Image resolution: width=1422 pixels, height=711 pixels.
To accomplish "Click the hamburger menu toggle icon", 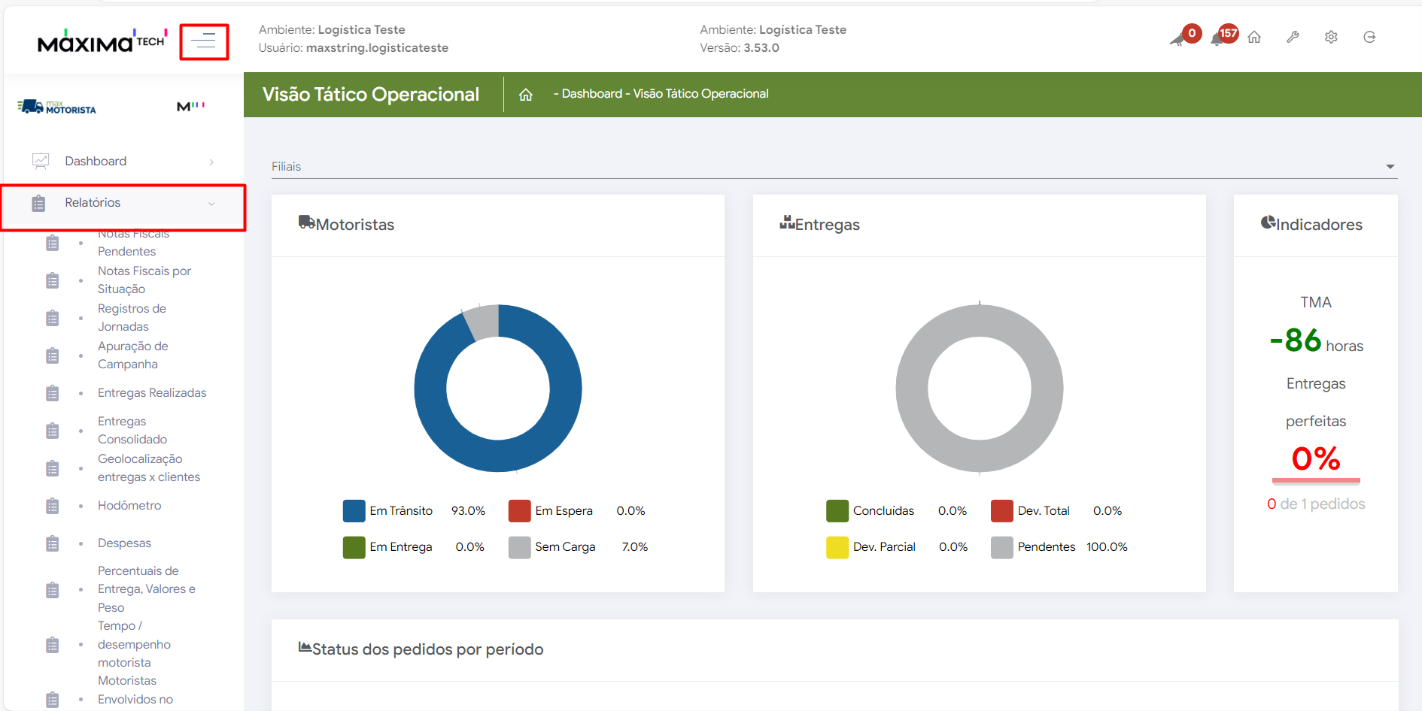I will [203, 41].
